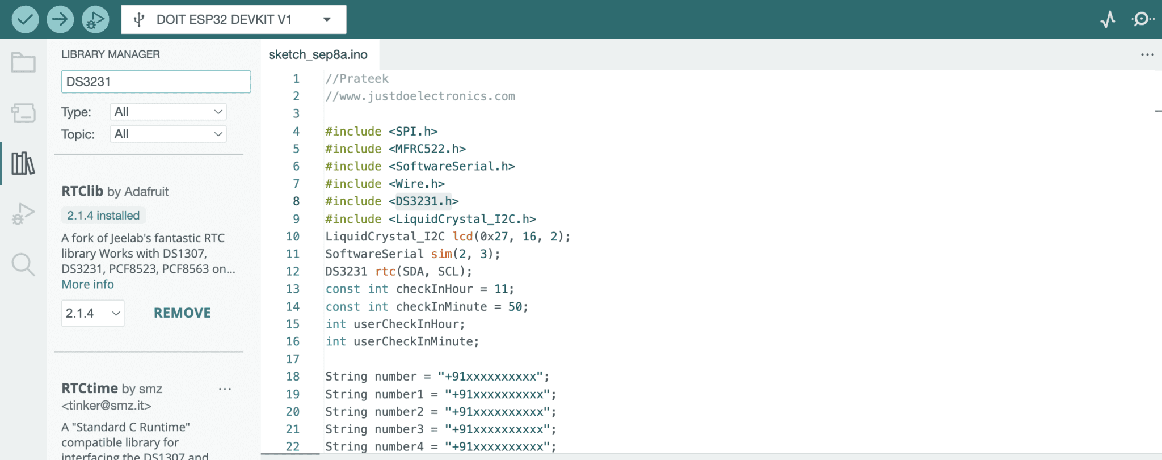The image size is (1162, 460).
Task: Expand the Type filter dropdown
Action: coord(168,112)
